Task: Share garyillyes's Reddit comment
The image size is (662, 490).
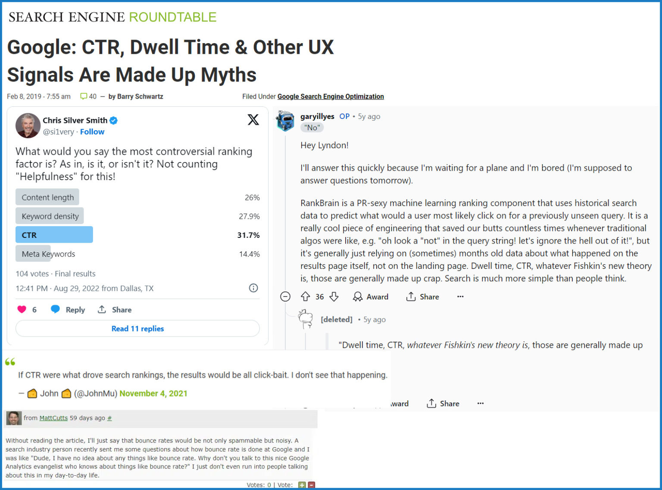Action: coord(422,296)
